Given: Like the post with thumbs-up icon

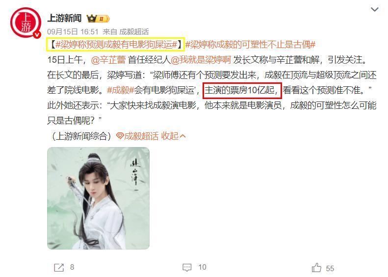Looking at the screenshot, I should coord(316,267).
